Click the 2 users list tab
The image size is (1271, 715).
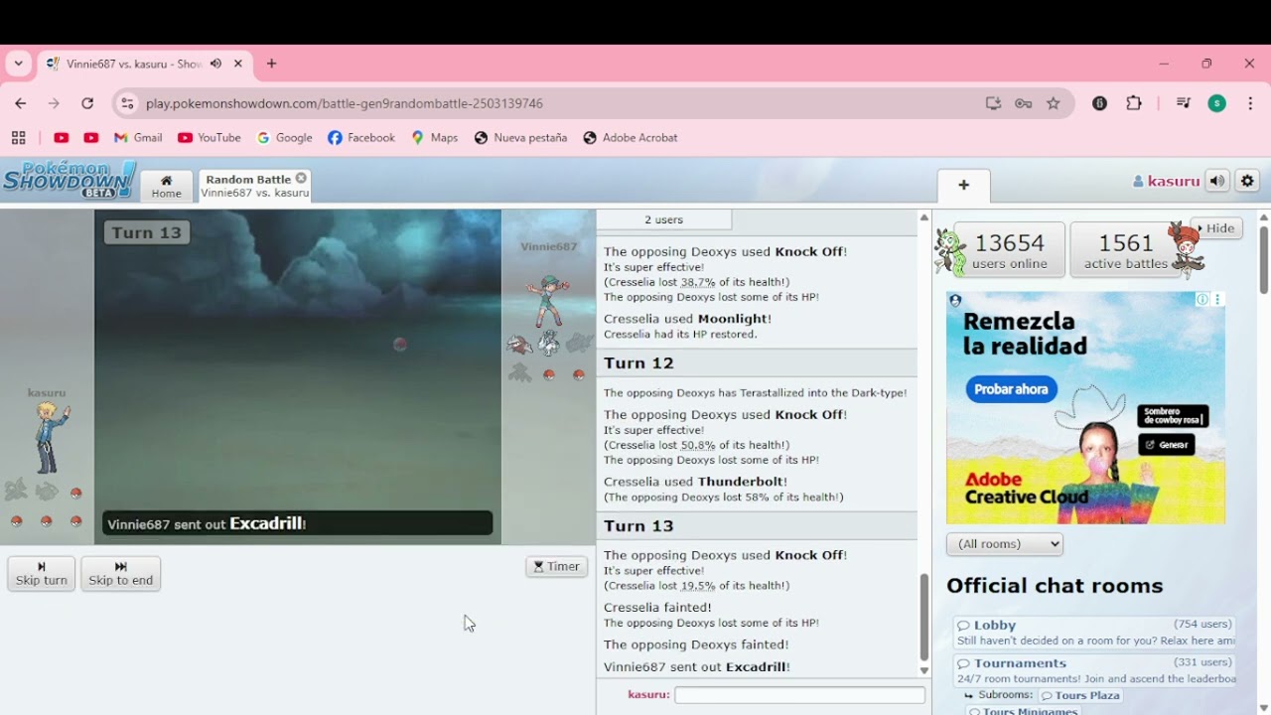(663, 219)
